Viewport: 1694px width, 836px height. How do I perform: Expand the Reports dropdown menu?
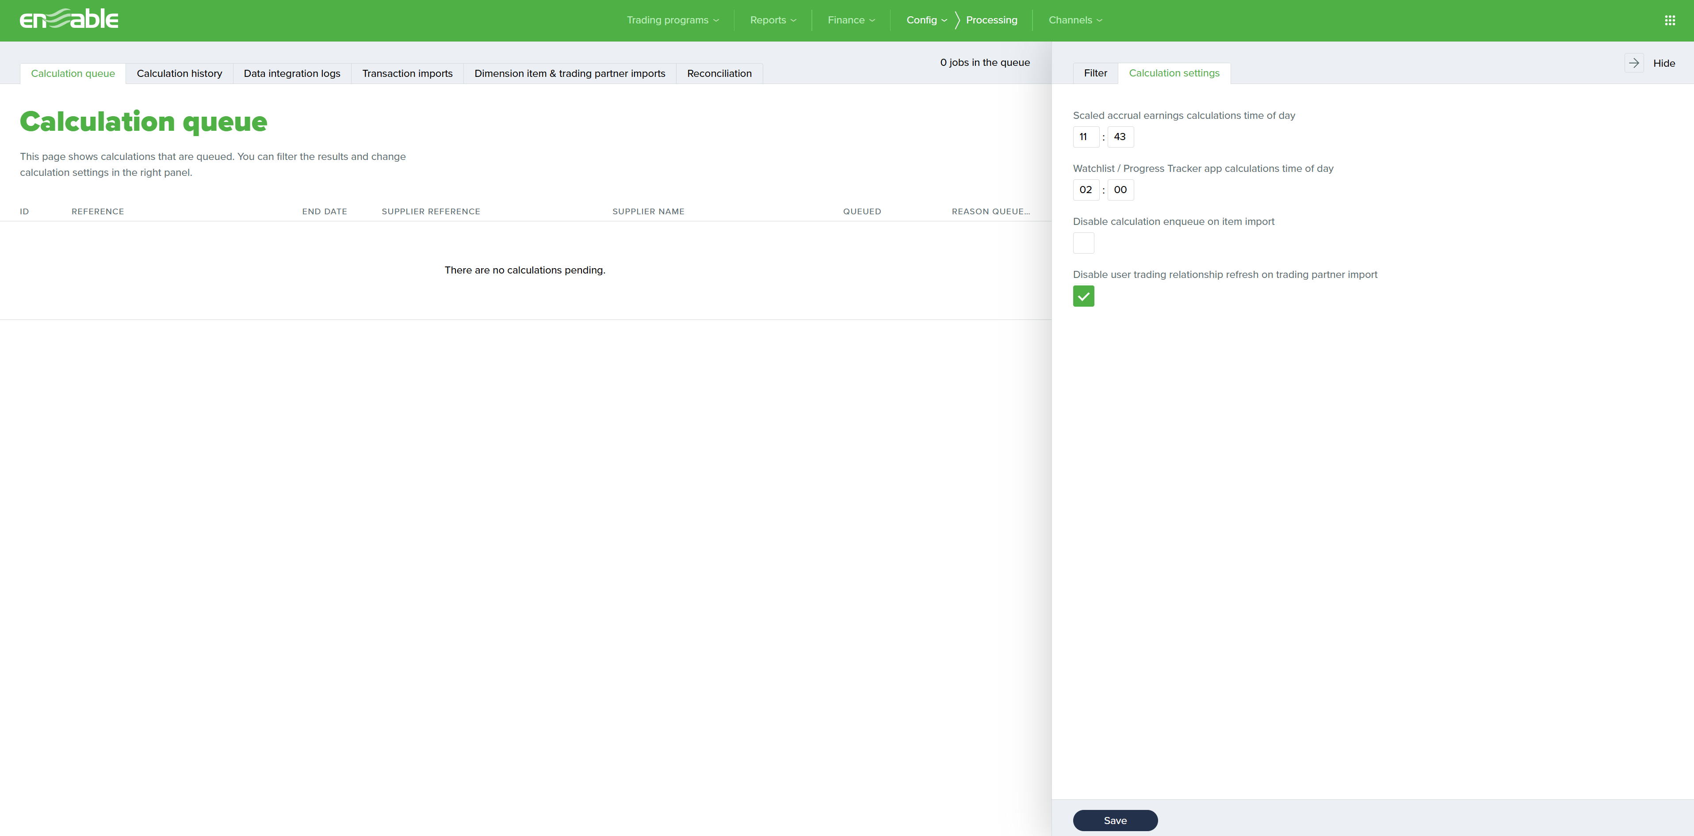[772, 20]
